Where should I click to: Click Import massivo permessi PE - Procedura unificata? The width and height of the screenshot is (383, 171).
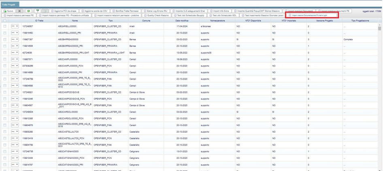64,15
